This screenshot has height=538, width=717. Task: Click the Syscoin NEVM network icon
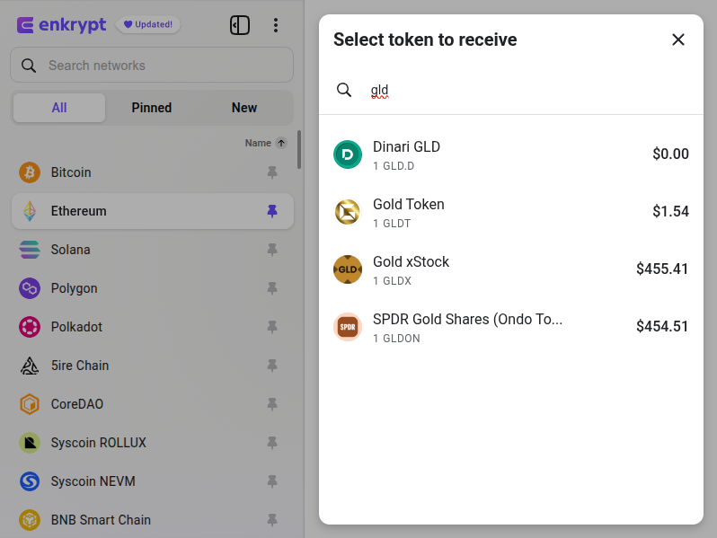click(x=30, y=481)
